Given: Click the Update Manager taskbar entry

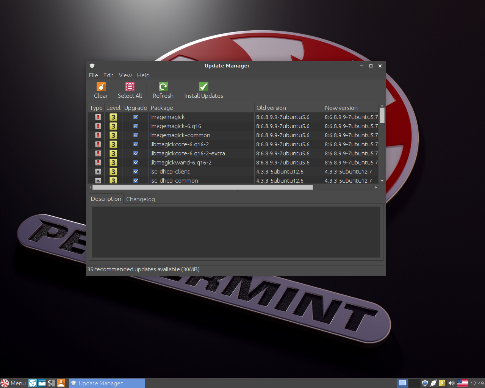Looking at the screenshot, I should tap(107, 383).
